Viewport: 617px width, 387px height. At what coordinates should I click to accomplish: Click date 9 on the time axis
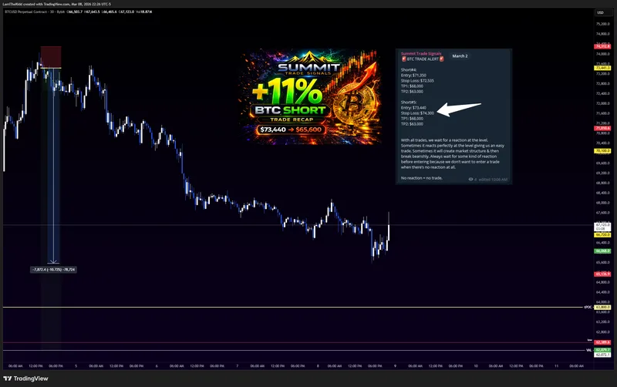(395, 365)
